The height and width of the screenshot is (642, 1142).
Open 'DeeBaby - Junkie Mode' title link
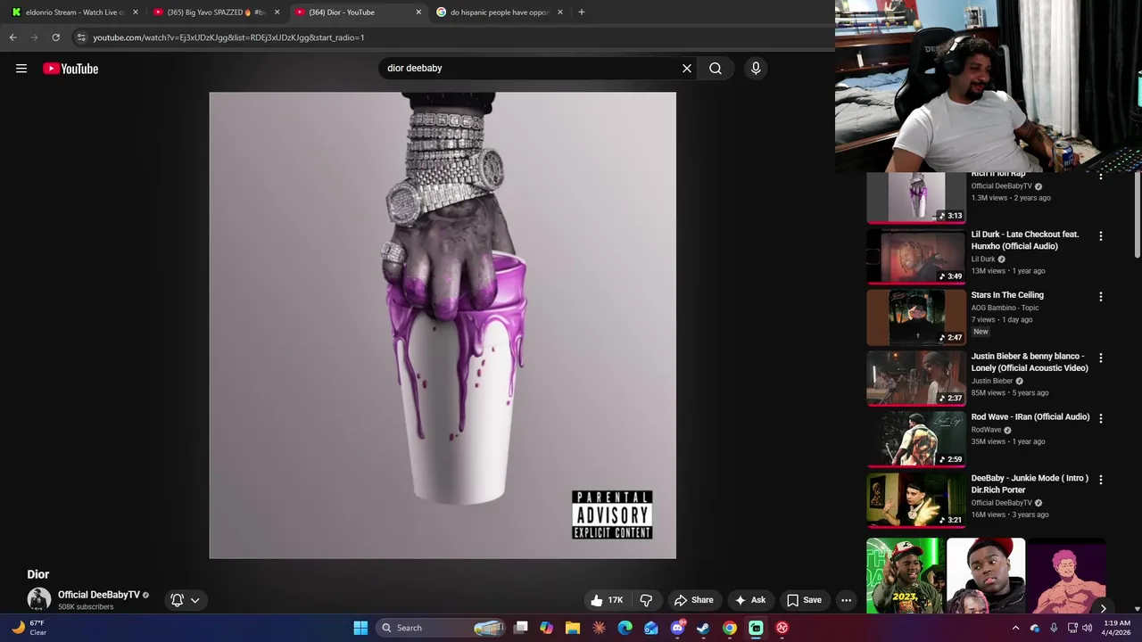pyautogui.click(x=1030, y=484)
